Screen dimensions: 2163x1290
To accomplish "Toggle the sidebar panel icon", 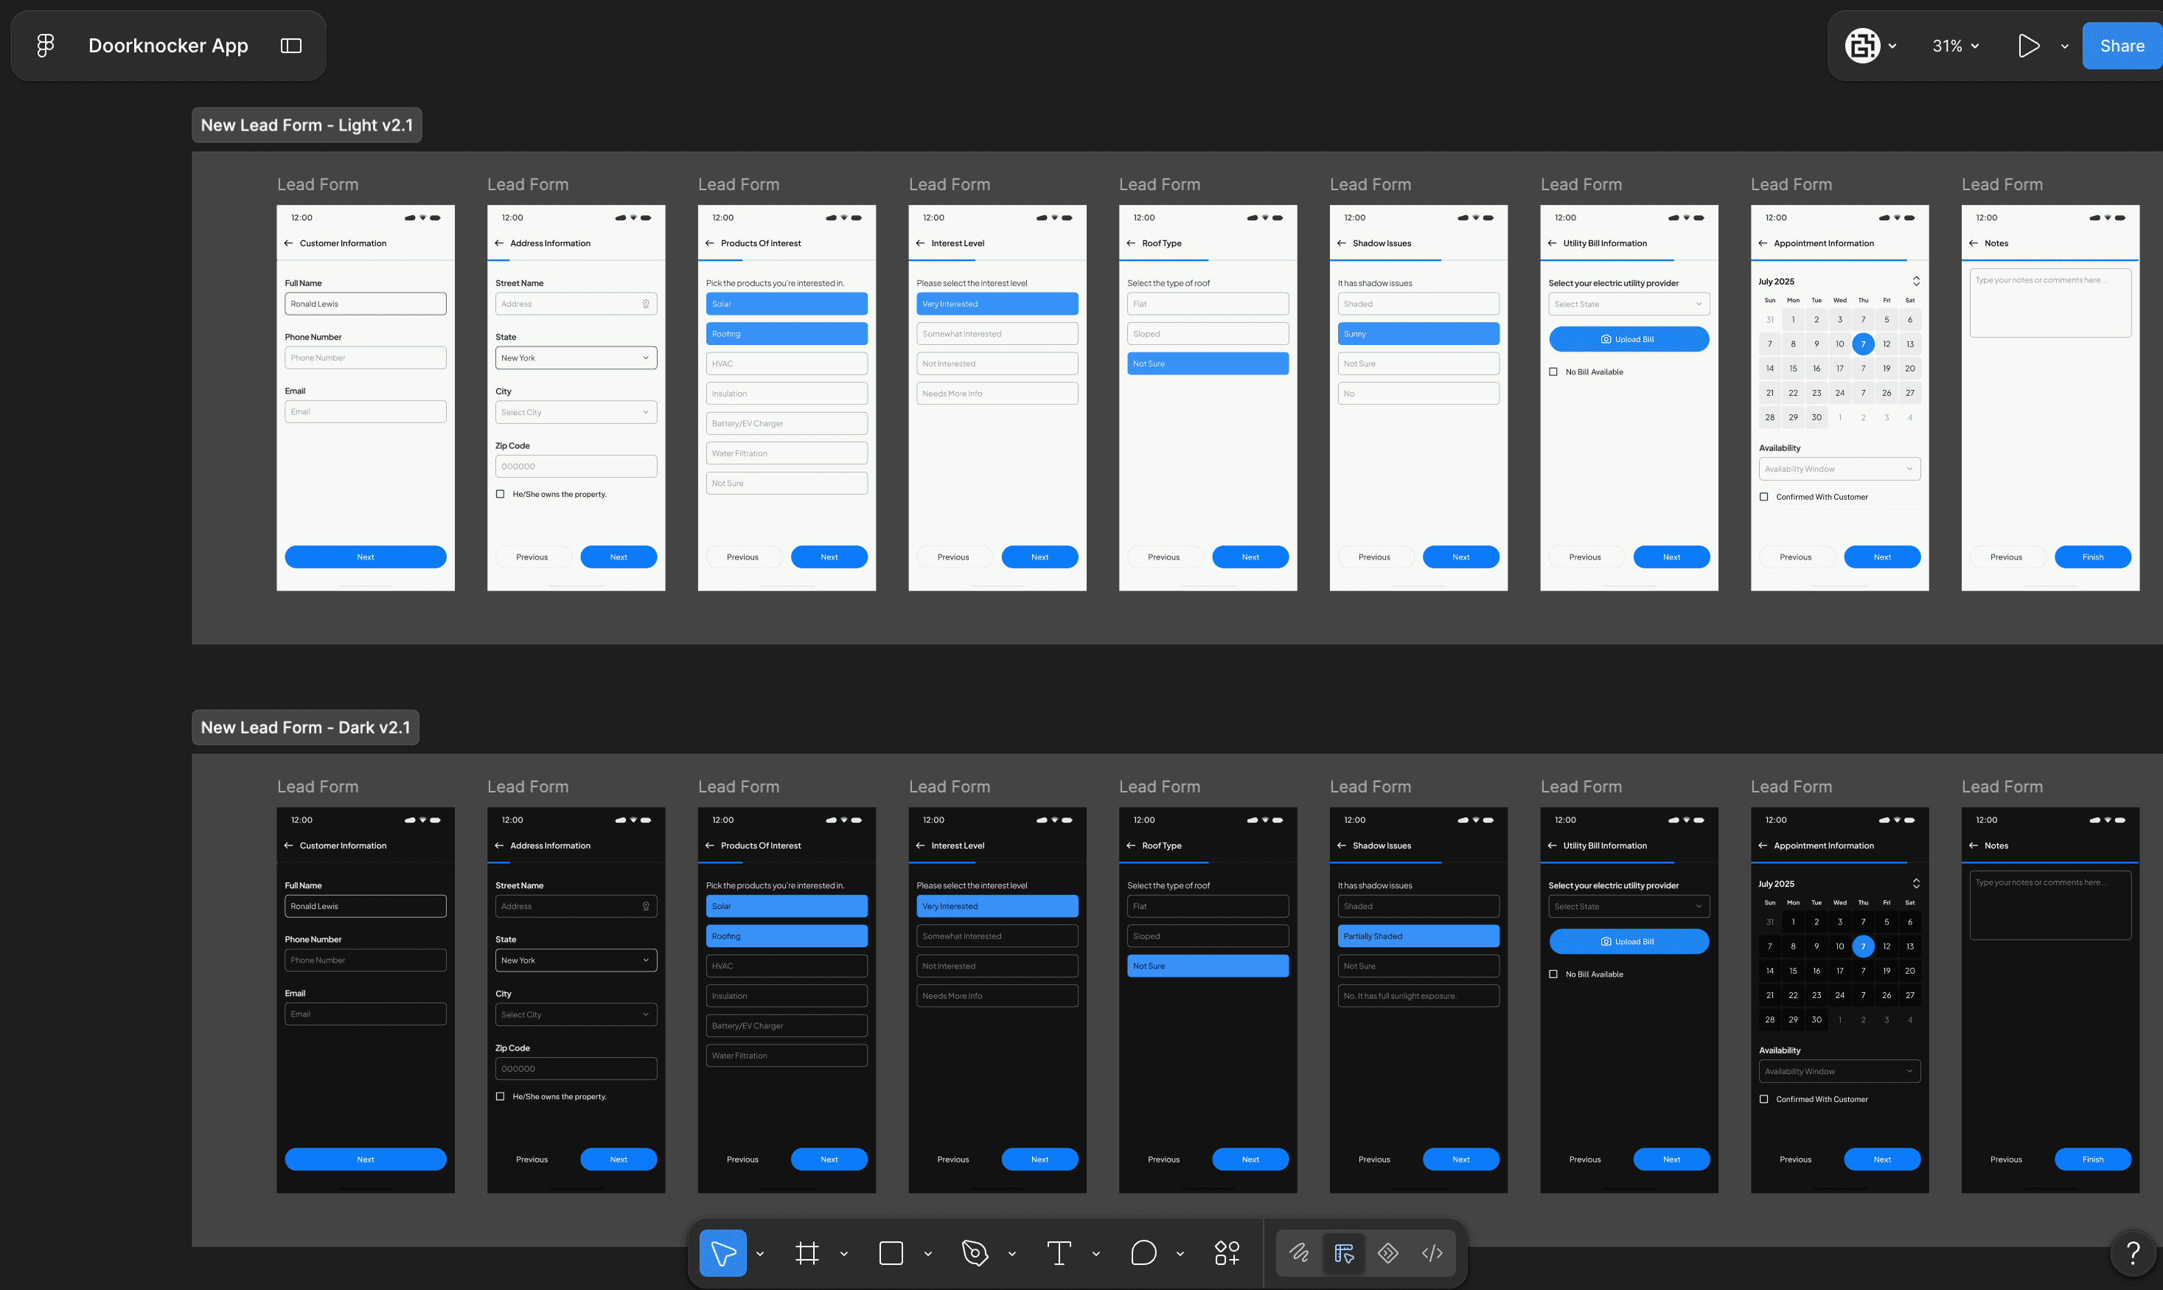I will click(x=291, y=46).
